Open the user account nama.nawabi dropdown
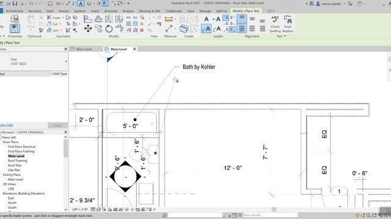This screenshot has width=391, height=219. (345, 4)
